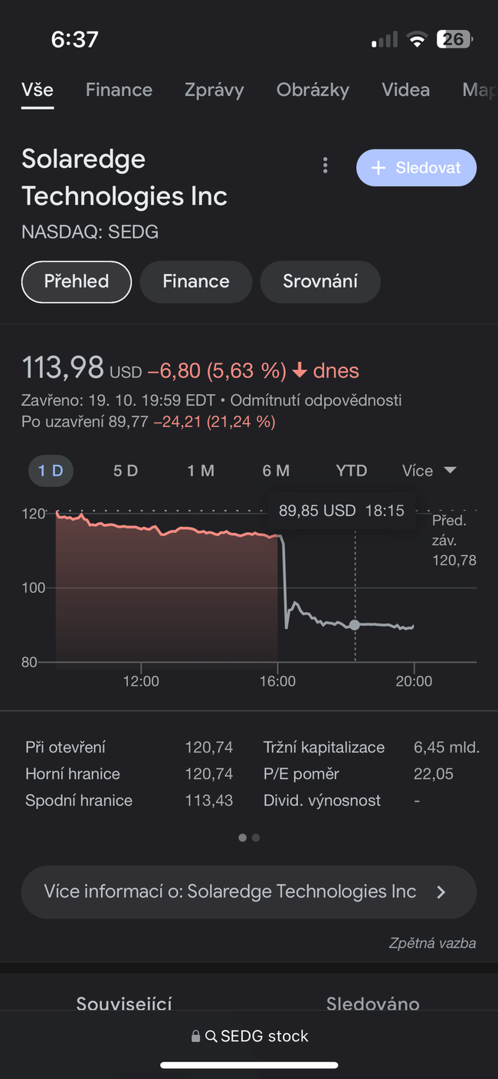Tap the second page indicator dot

256,838
